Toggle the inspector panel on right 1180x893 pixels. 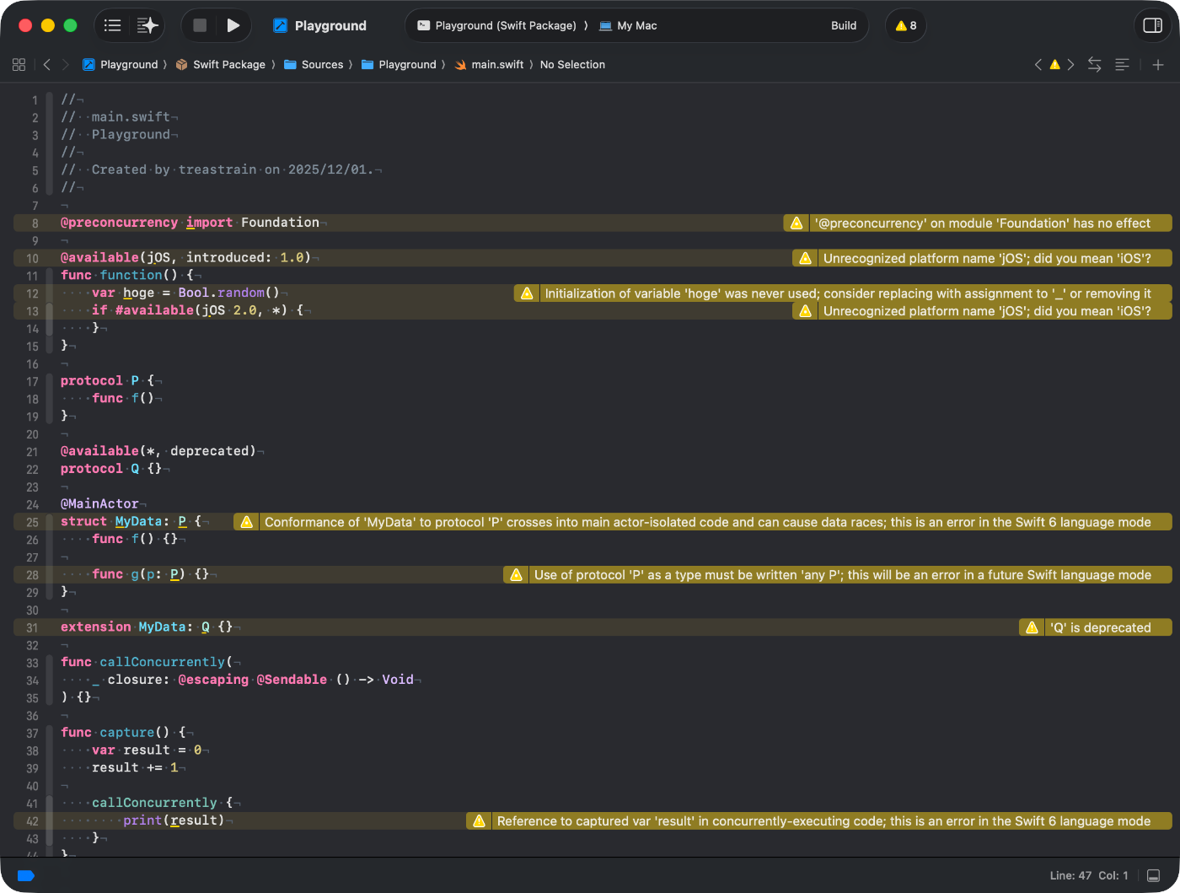[1152, 25]
